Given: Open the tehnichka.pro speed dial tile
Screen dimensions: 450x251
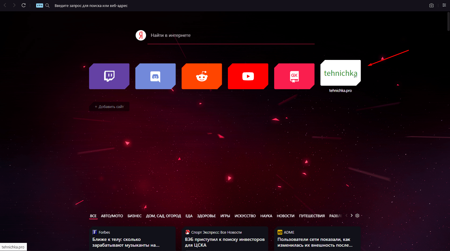Looking at the screenshot, I should click(x=341, y=73).
